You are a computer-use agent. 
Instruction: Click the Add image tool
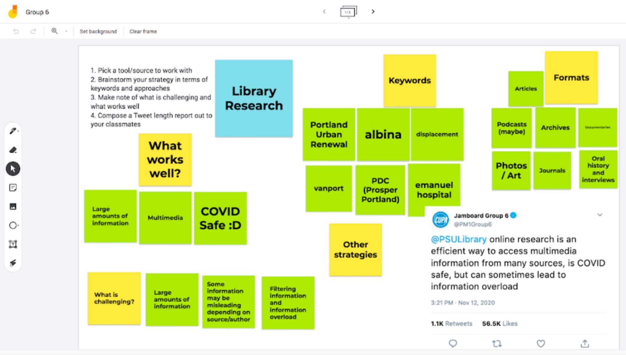(13, 206)
